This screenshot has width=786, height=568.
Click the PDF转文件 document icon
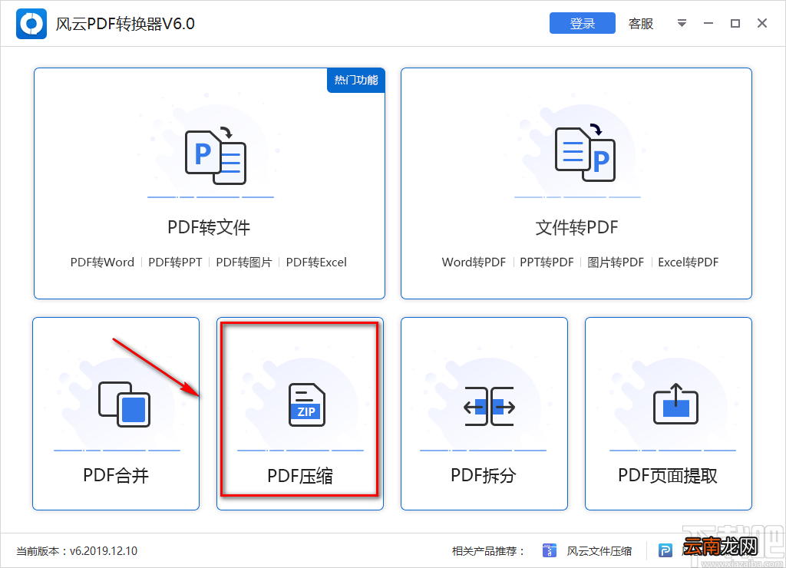216,155
